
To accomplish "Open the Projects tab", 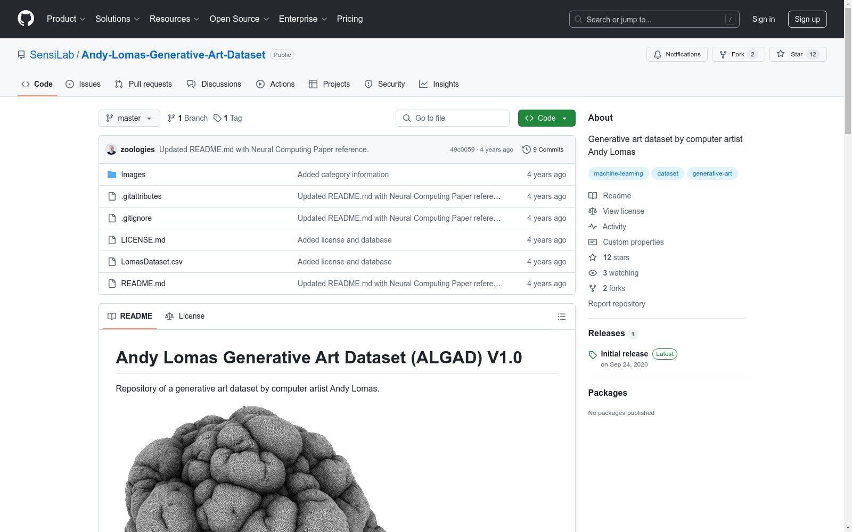I will coord(330,84).
